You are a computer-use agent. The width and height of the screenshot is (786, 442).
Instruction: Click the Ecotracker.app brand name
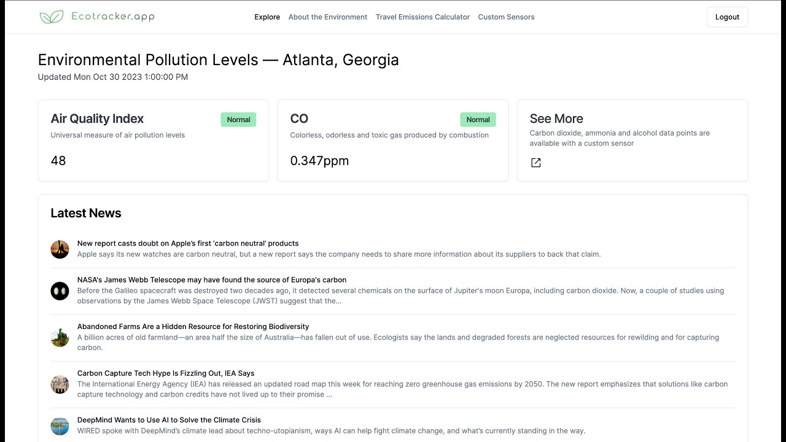coord(112,17)
